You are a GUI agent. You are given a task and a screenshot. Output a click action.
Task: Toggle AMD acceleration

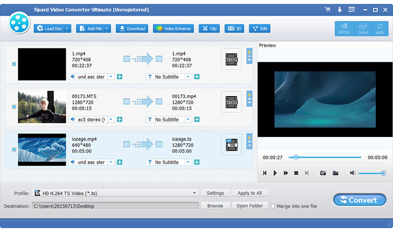tap(380, 29)
